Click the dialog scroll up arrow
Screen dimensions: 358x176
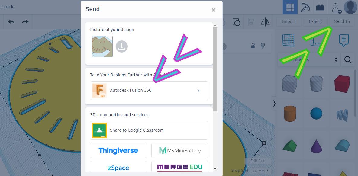click(215, 25)
